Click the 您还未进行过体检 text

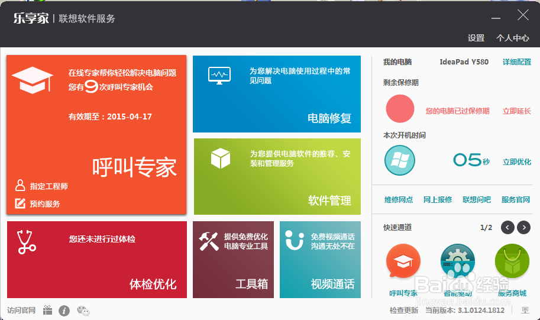coord(102,239)
